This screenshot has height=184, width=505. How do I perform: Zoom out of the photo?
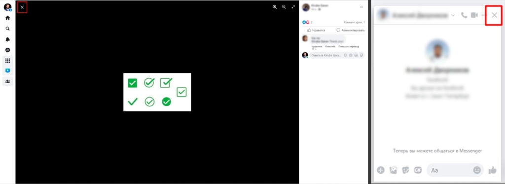coord(284,7)
